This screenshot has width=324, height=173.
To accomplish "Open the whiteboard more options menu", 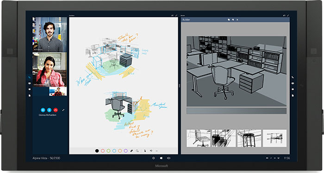I will coord(156,151).
